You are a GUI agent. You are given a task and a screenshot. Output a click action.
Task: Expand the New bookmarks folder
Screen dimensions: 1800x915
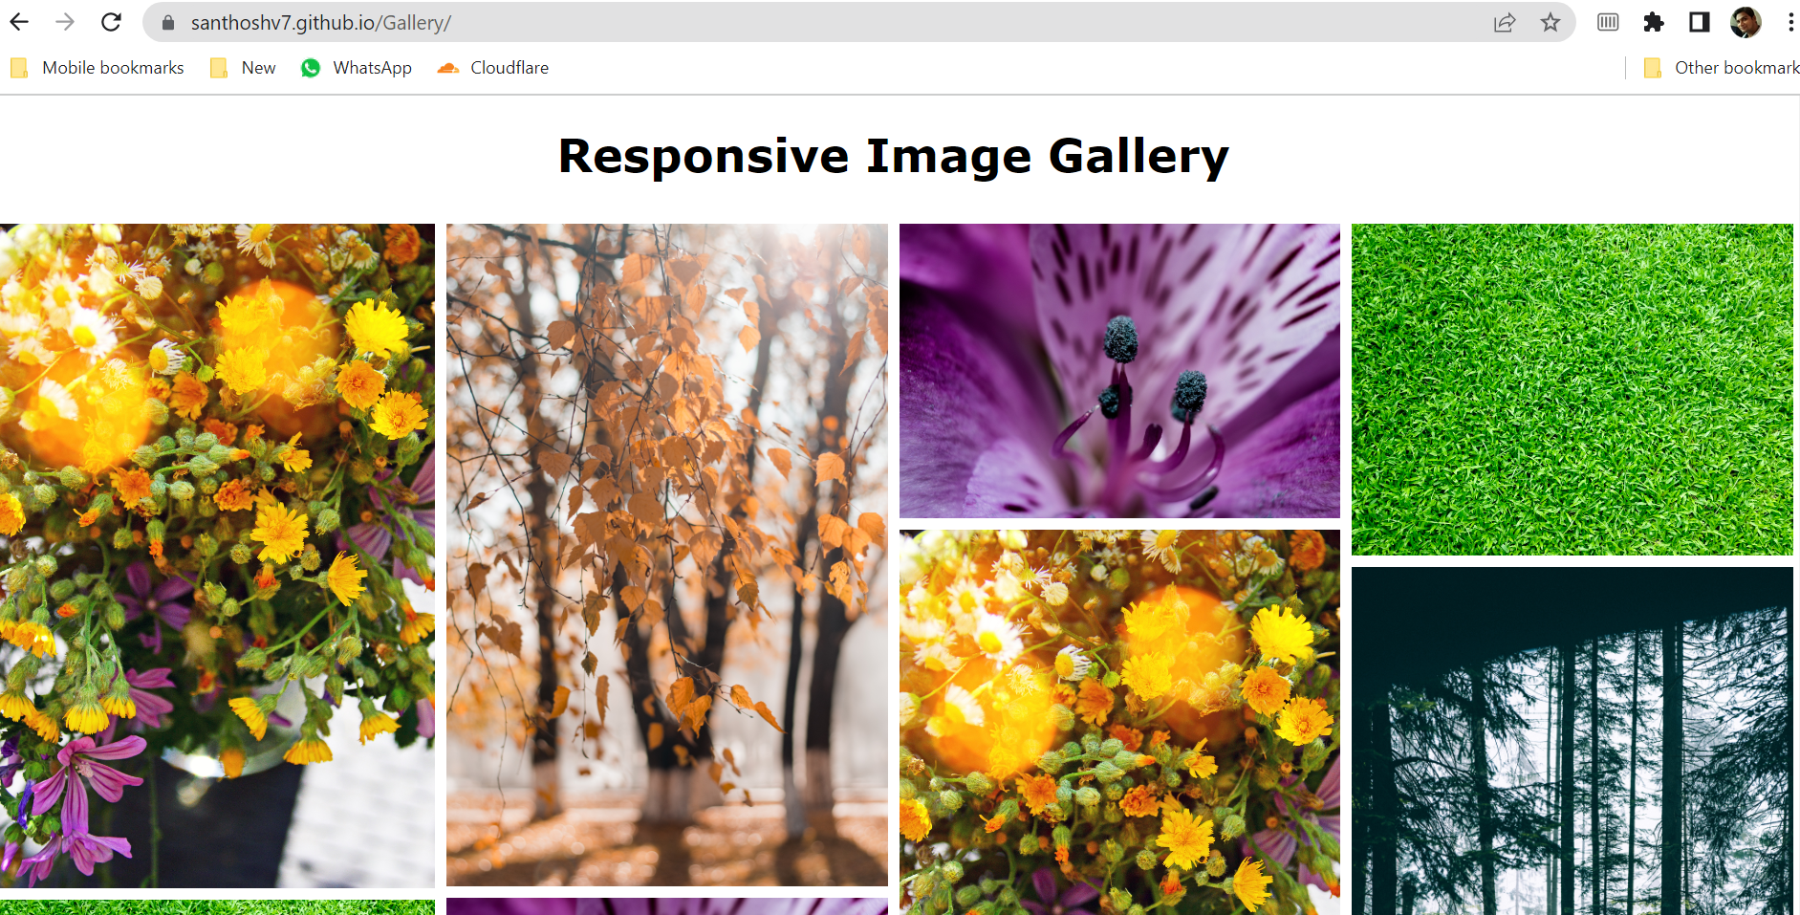point(244,68)
